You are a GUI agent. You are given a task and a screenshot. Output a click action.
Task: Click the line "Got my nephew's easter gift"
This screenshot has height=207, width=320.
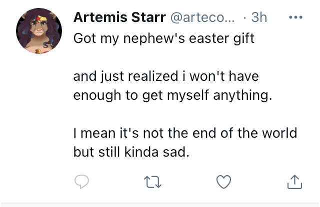coord(164,38)
